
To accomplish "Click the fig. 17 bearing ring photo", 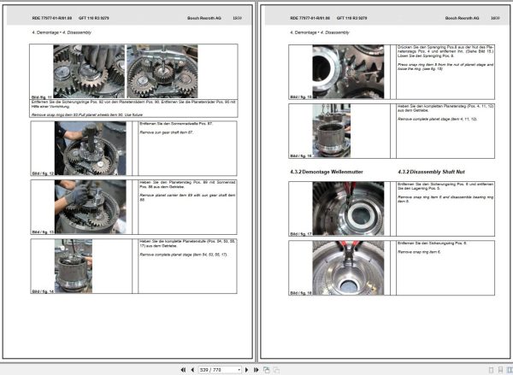I will coord(348,208).
